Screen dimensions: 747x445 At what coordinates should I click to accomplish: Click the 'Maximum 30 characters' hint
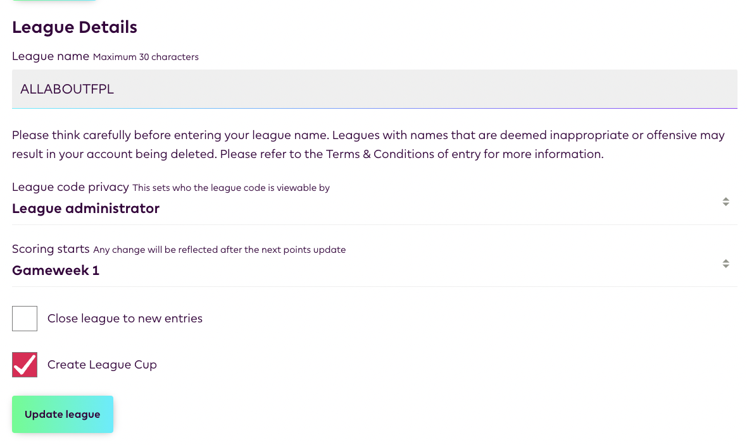click(x=146, y=57)
